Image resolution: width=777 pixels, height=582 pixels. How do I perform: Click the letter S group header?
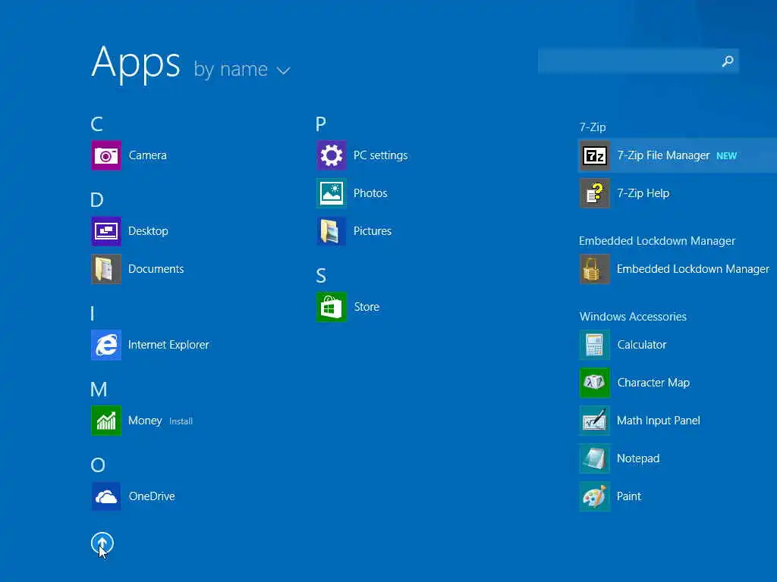click(x=321, y=276)
